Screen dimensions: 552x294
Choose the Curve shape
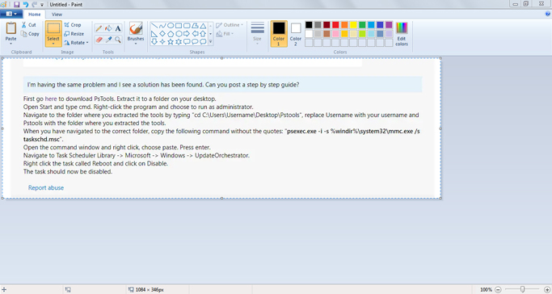(162, 26)
